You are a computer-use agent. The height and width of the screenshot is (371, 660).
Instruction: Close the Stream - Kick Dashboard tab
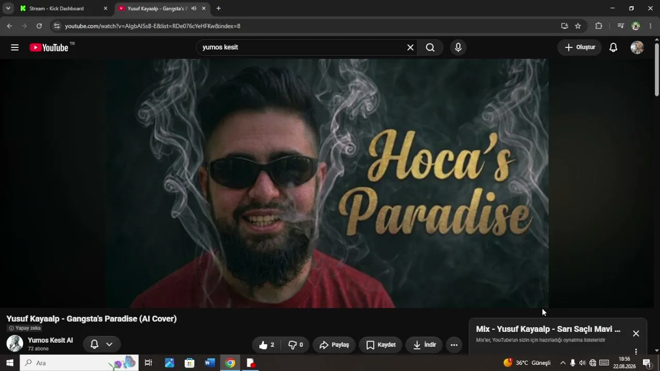coord(106,8)
